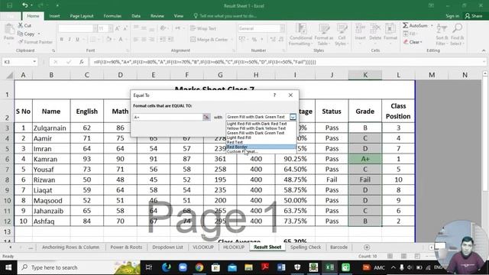Screen dimensions: 489x275
Task: Open the Review ribbon tab
Action: tap(157, 16)
